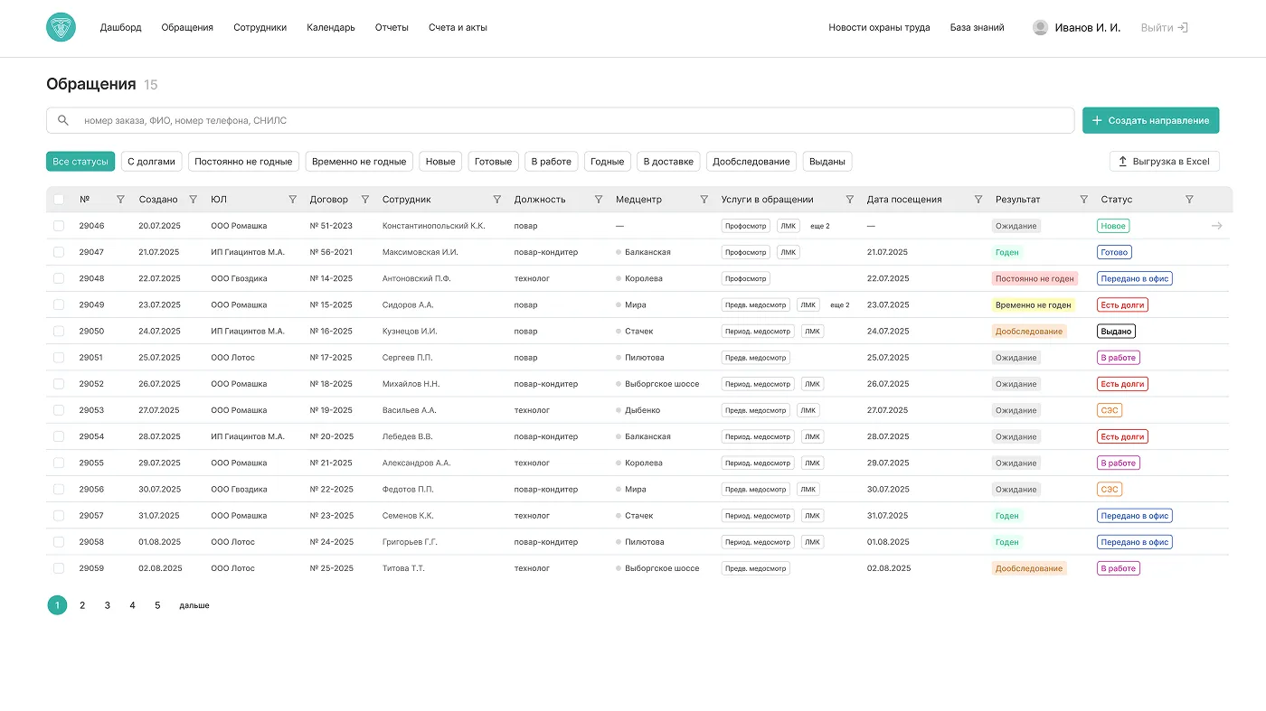Image resolution: width=1266 pixels, height=711 pixels.
Task: Switch to the «С долгами» status filter
Action: 151,162
